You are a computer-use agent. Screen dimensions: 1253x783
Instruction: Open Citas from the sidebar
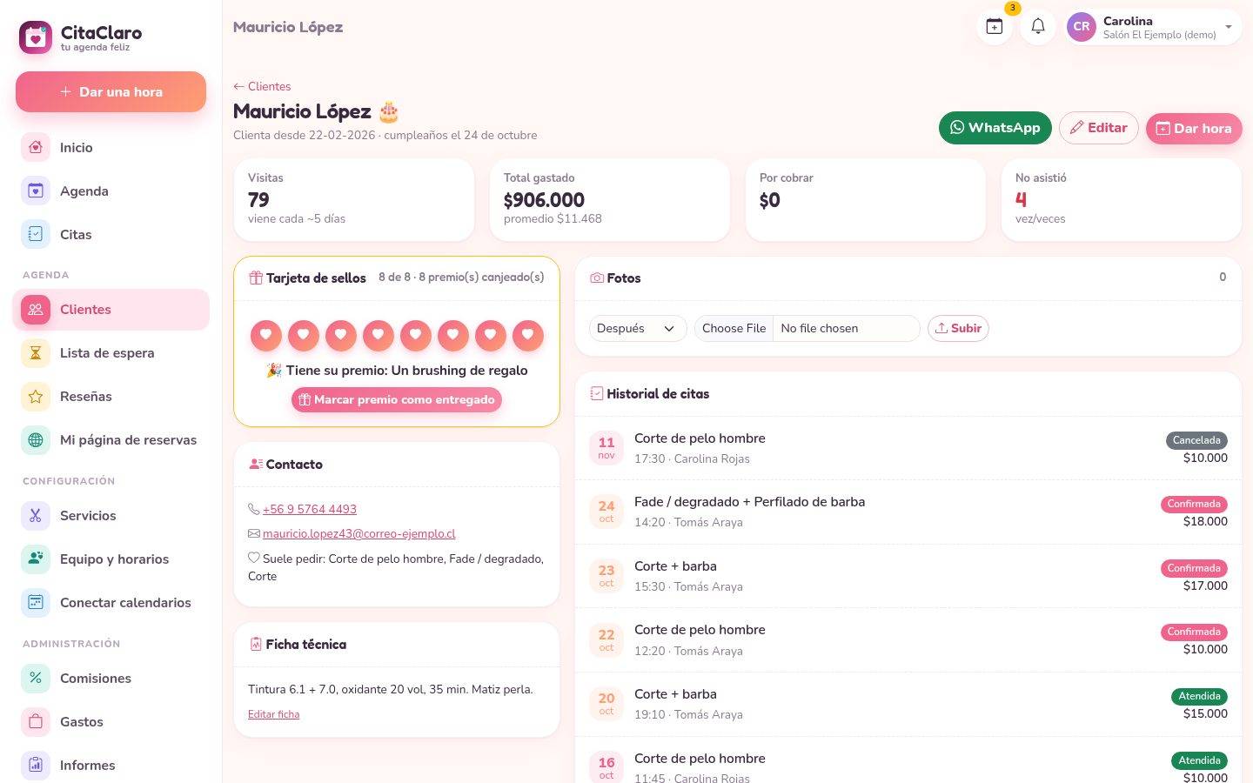(x=111, y=234)
